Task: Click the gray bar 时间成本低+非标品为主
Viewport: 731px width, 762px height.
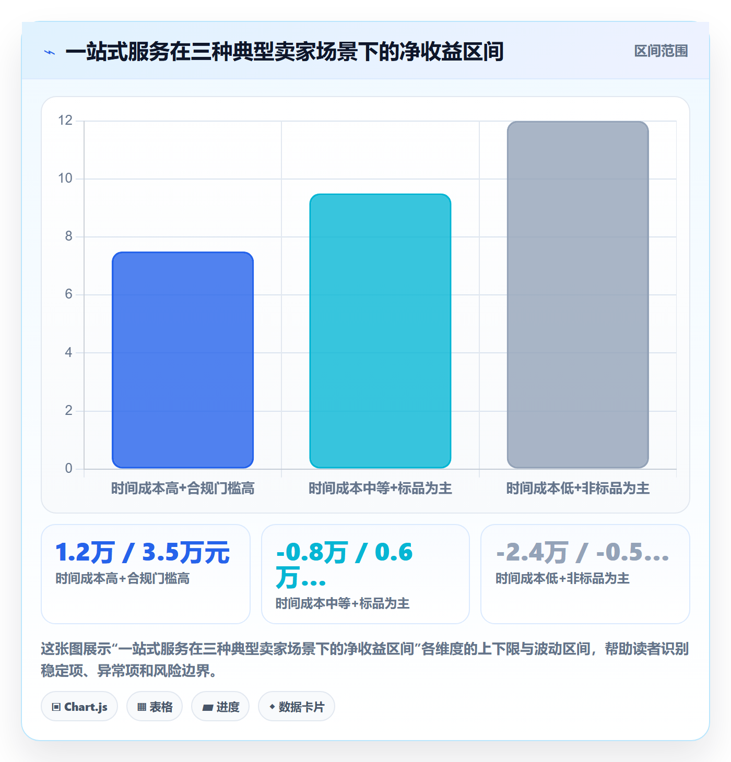Action: 578,295
